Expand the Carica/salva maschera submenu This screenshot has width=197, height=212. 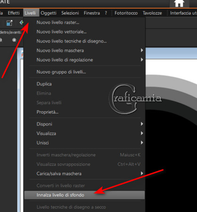pyautogui.click(x=84, y=174)
